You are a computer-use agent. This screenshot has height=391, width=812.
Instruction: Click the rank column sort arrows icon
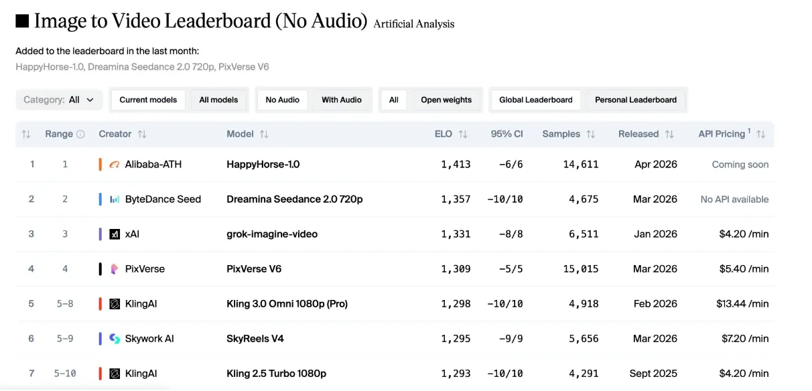pyautogui.click(x=26, y=135)
